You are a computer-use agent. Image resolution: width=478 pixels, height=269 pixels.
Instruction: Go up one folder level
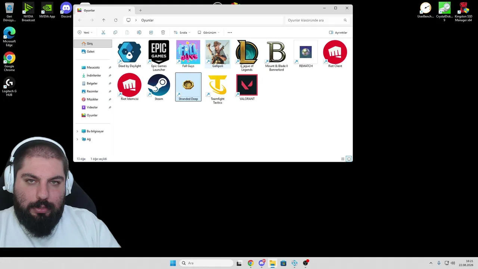103,20
